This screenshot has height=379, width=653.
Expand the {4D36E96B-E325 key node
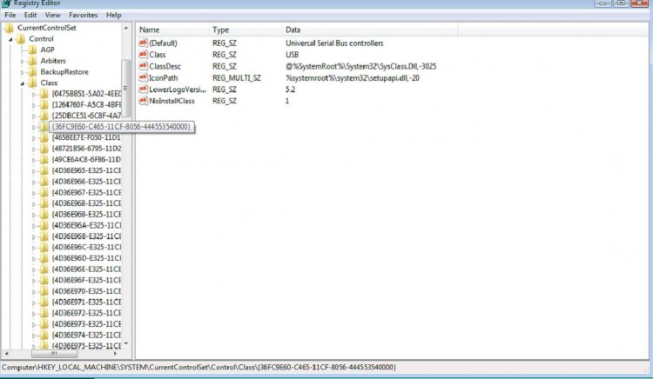click(34, 237)
